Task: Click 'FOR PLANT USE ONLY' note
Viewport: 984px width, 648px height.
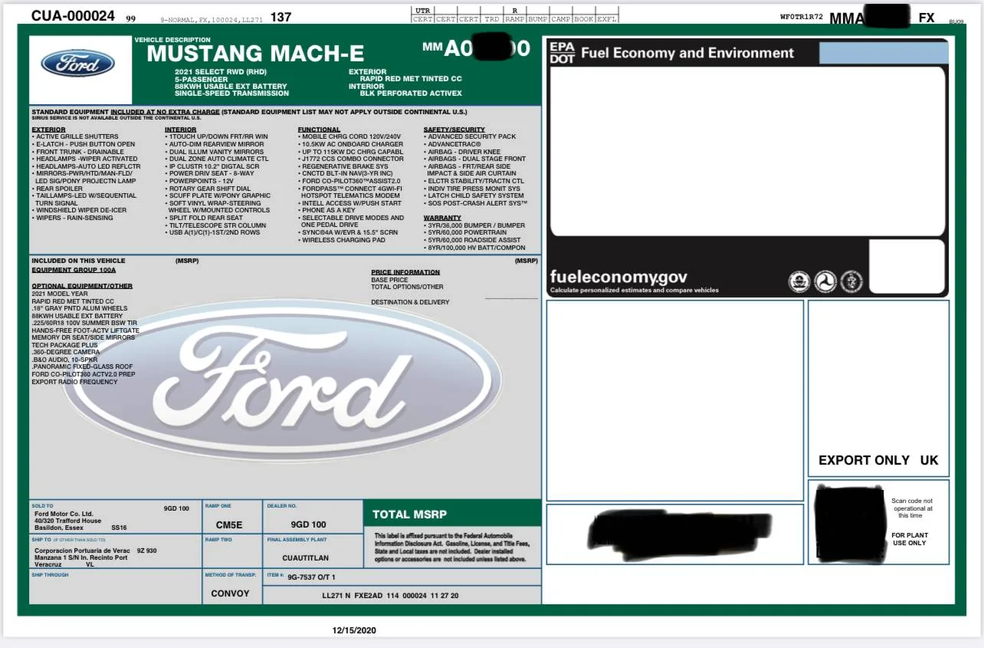Action: pyautogui.click(x=910, y=539)
